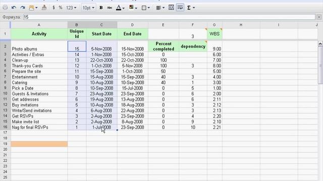Open the borders dropdown
Screen dimensions: 323x181
tap(146, 8)
